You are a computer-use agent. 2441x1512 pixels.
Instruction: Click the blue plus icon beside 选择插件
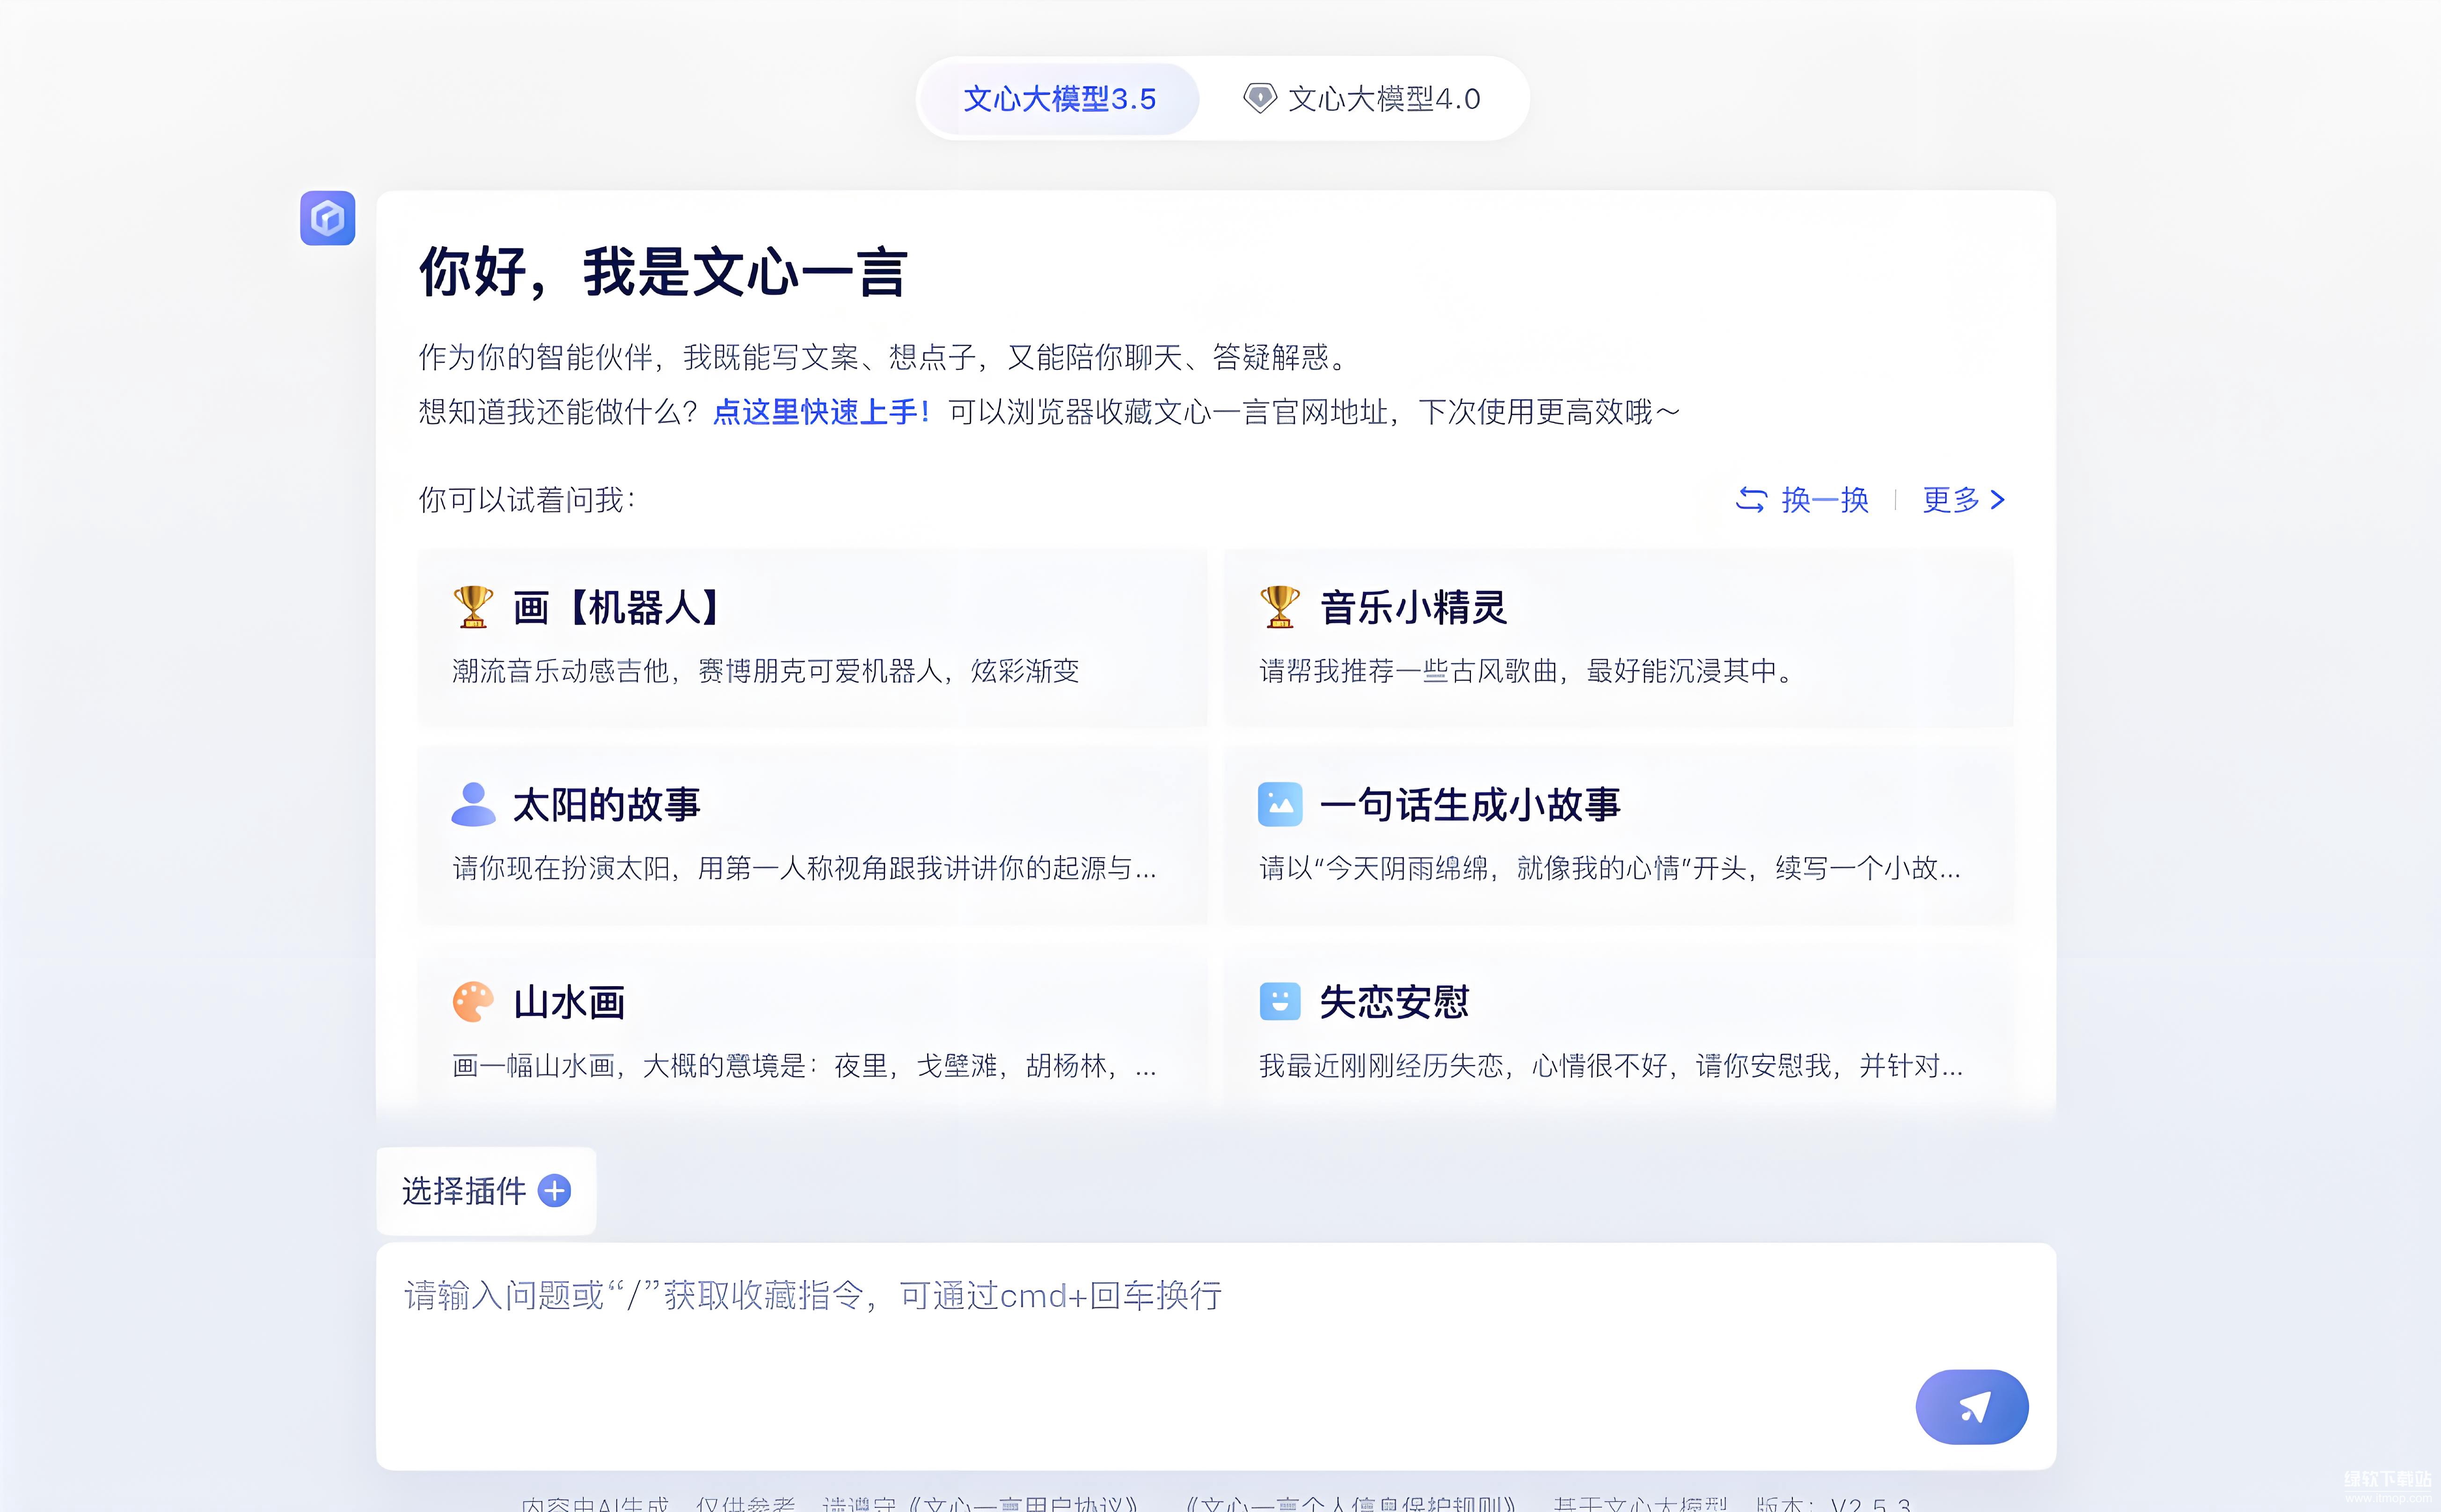pos(554,1191)
